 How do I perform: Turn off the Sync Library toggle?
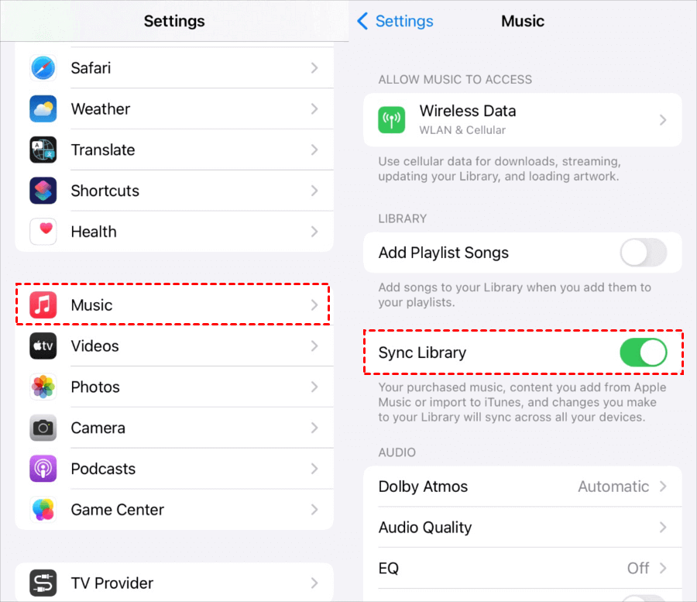point(644,353)
